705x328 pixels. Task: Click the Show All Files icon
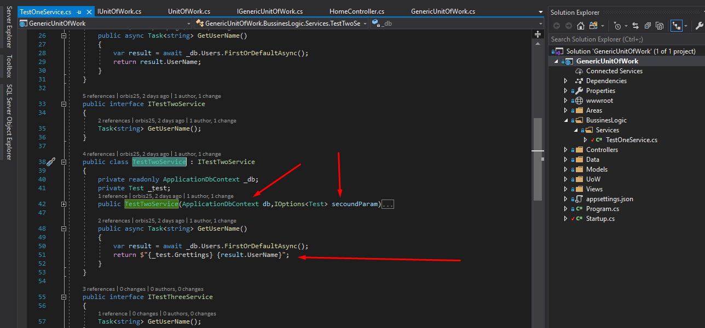click(661, 25)
